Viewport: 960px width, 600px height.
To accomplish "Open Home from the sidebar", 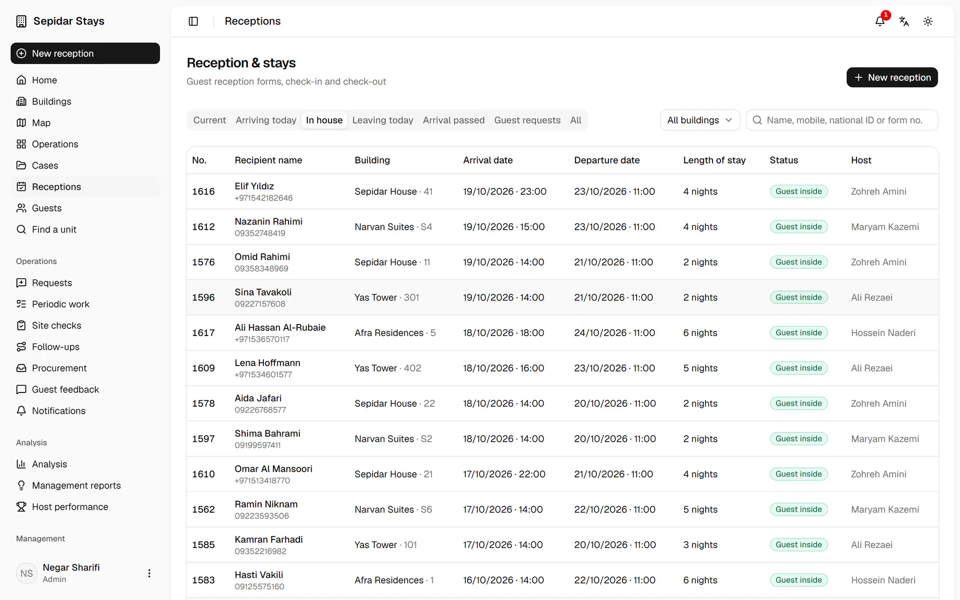I will pyautogui.click(x=85, y=80).
